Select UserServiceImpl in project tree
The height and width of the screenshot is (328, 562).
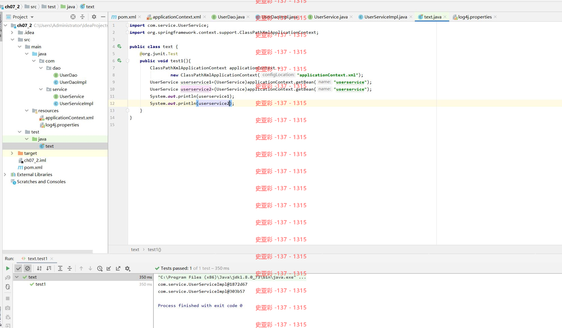click(x=76, y=103)
